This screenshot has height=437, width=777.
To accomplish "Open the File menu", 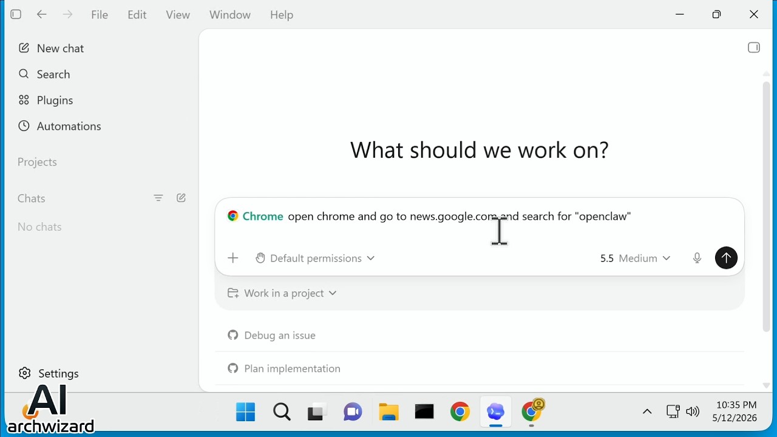I will (x=100, y=15).
